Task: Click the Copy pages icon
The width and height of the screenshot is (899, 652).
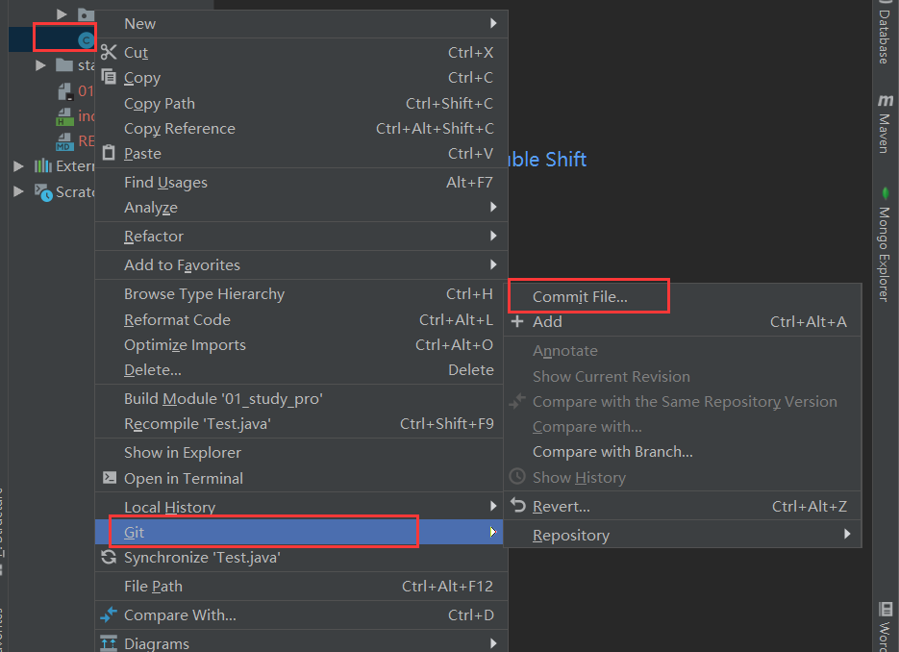Action: (109, 76)
